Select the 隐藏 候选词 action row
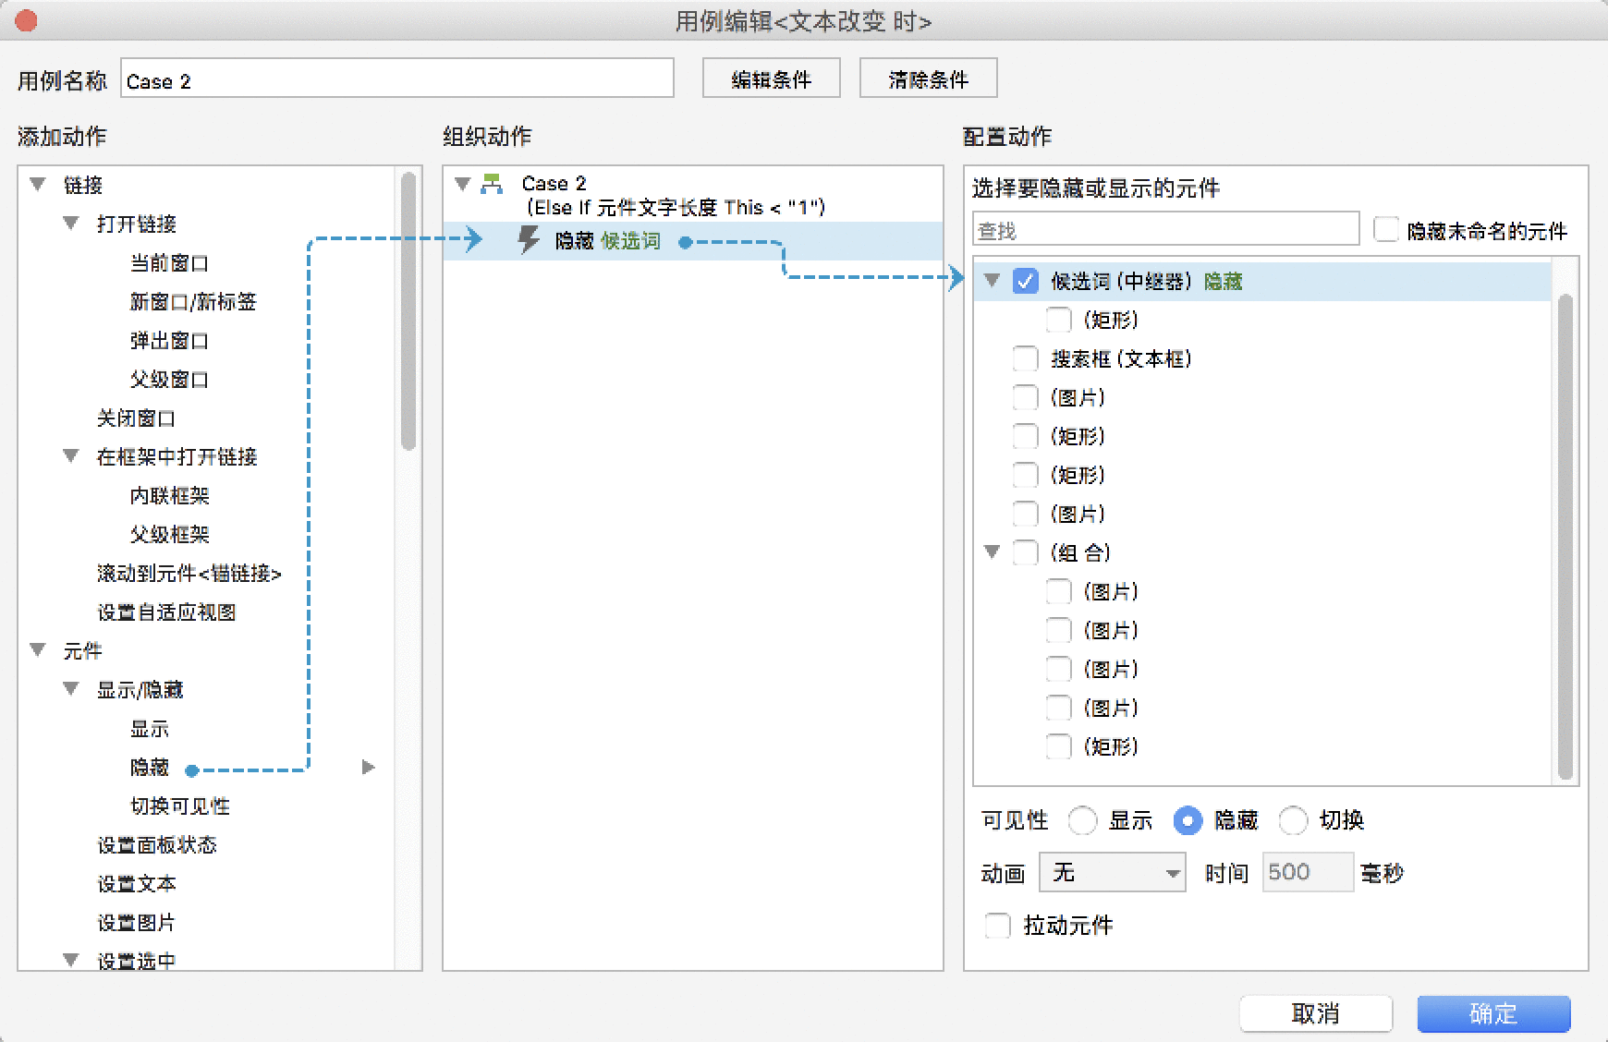This screenshot has width=1608, height=1042. 693,241
